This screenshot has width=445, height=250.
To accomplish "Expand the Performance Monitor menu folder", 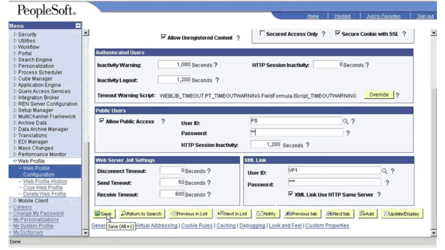I will [x=15, y=154].
